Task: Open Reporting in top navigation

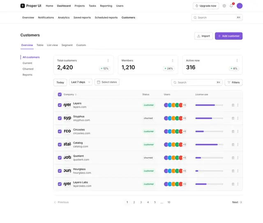Action: (106, 6)
